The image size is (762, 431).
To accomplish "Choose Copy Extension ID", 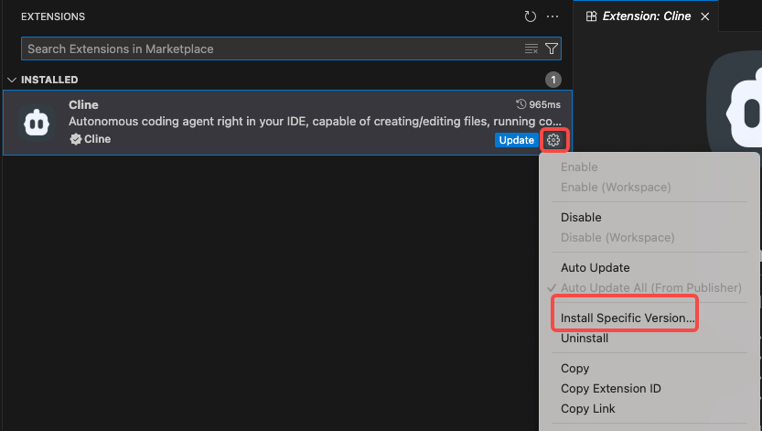I will [610, 388].
